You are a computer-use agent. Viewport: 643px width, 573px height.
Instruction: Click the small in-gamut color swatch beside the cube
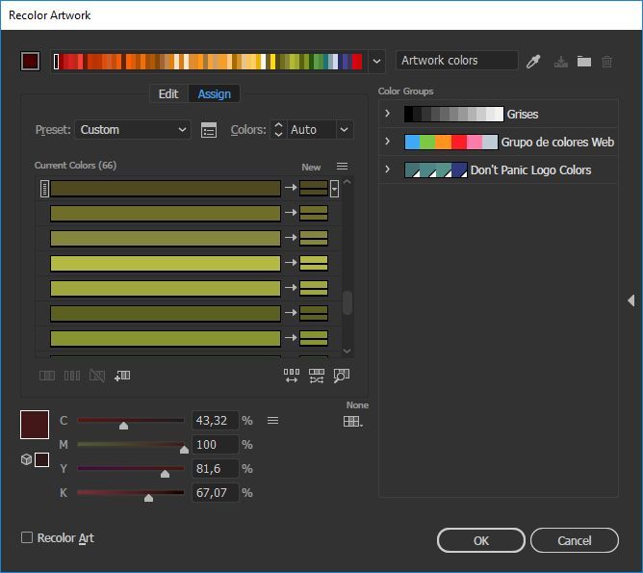(x=41, y=459)
